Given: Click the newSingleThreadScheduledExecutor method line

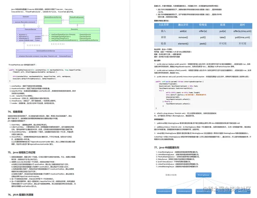Looking at the screenshot, I should coord(74,40).
